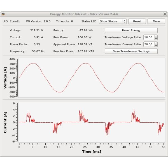Focus the Transformer Voltage Ratio input field
The height and width of the screenshot is (168, 168).
149,38
